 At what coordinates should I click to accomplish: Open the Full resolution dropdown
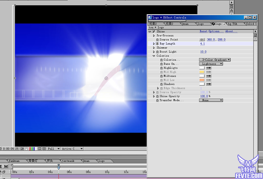[53, 149]
